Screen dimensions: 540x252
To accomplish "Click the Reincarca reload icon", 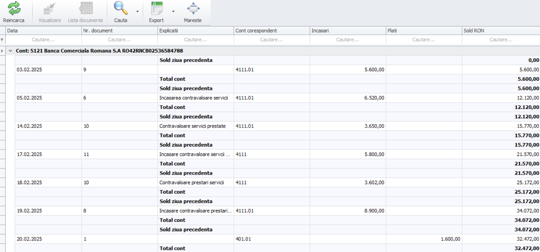I will 14,8.
